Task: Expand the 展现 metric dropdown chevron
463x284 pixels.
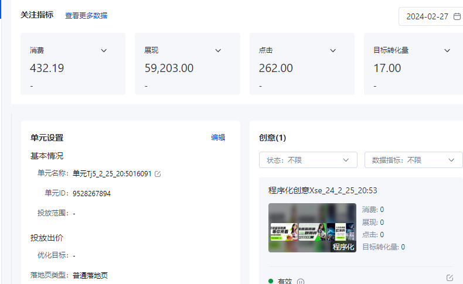Action: (218, 50)
